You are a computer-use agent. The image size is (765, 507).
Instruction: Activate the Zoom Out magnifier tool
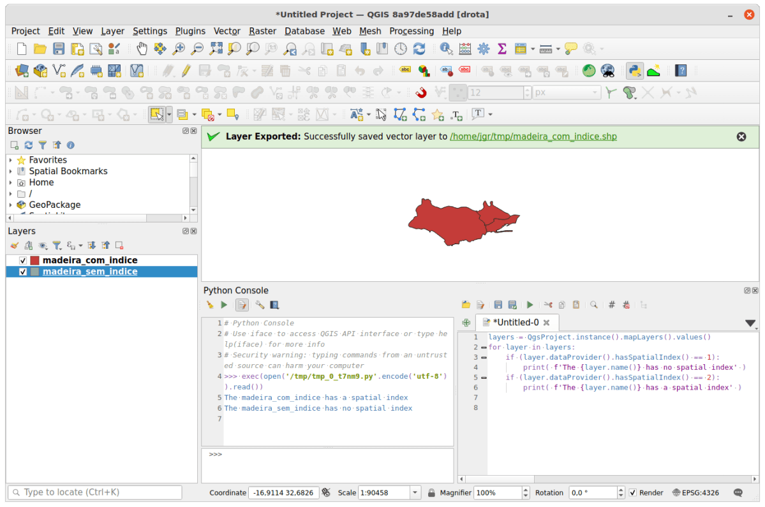pos(197,48)
